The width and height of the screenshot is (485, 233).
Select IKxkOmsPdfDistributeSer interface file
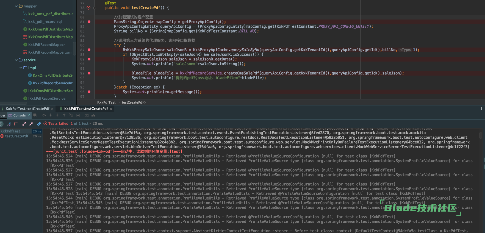click(50, 91)
